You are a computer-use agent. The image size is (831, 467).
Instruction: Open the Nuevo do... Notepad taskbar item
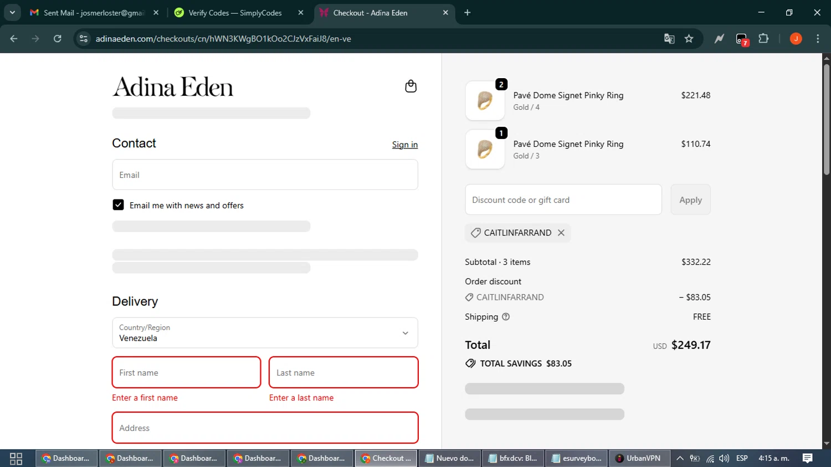(x=450, y=458)
